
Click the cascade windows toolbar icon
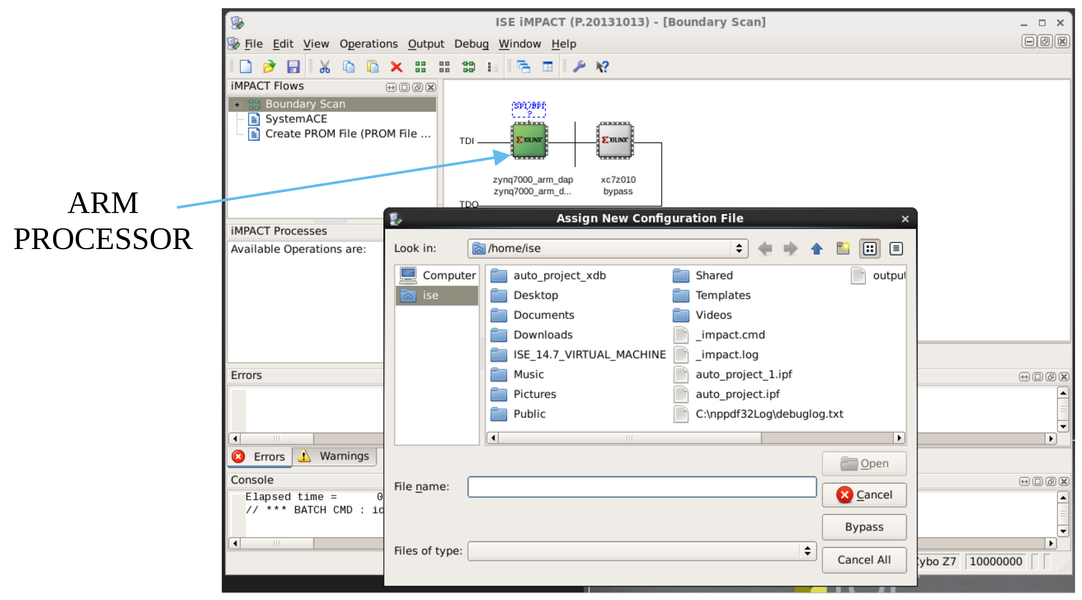524,66
